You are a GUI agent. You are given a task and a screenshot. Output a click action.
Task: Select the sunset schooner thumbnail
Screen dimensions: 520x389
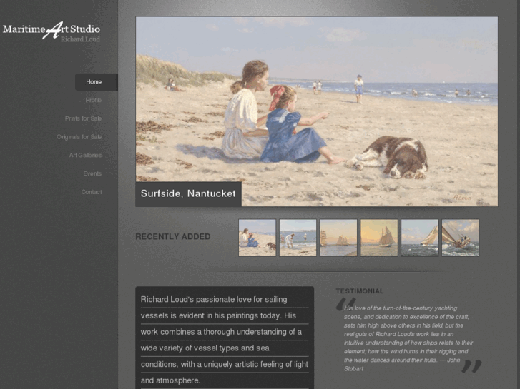(379, 238)
